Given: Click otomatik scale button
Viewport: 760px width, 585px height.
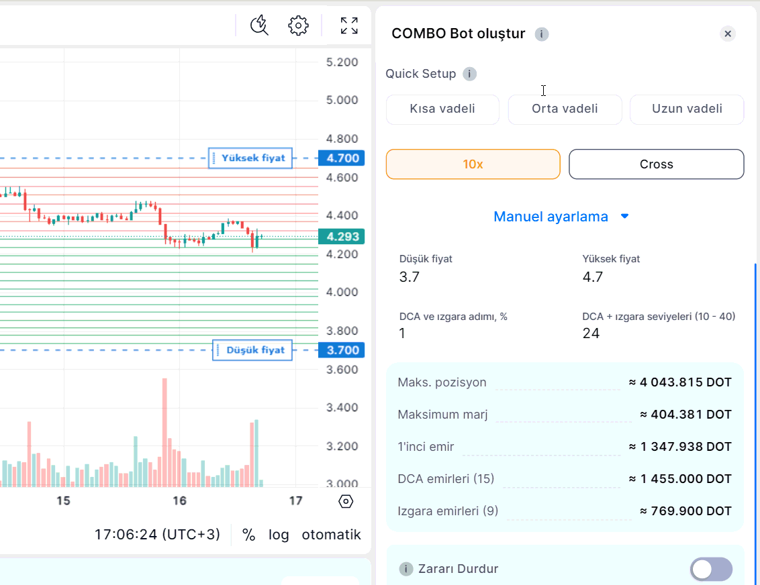Looking at the screenshot, I should click(x=331, y=535).
